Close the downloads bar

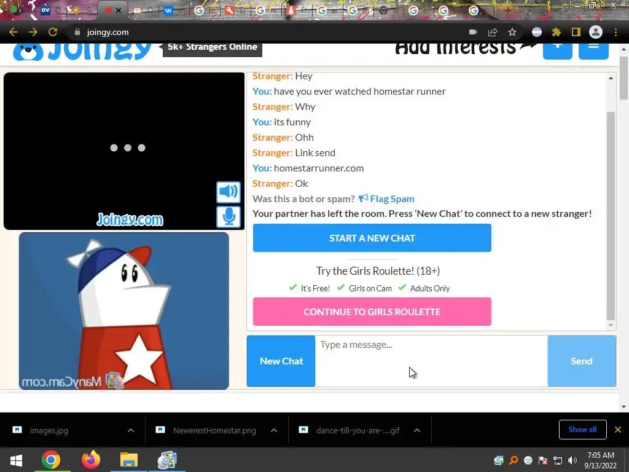pyautogui.click(x=618, y=430)
